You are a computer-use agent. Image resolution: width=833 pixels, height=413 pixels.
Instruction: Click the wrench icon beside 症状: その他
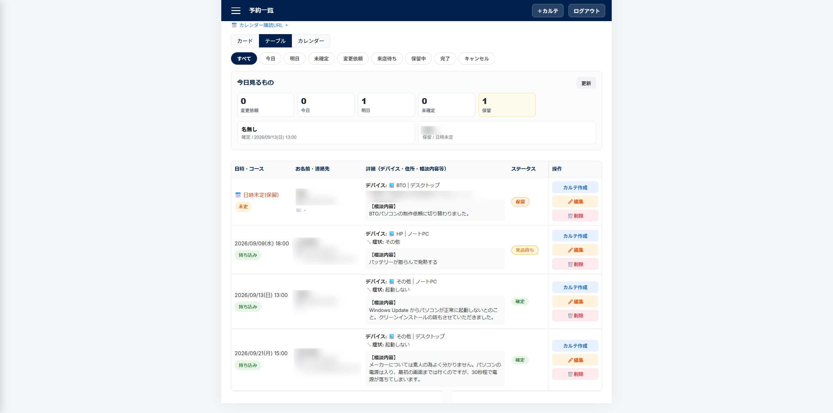click(x=369, y=242)
